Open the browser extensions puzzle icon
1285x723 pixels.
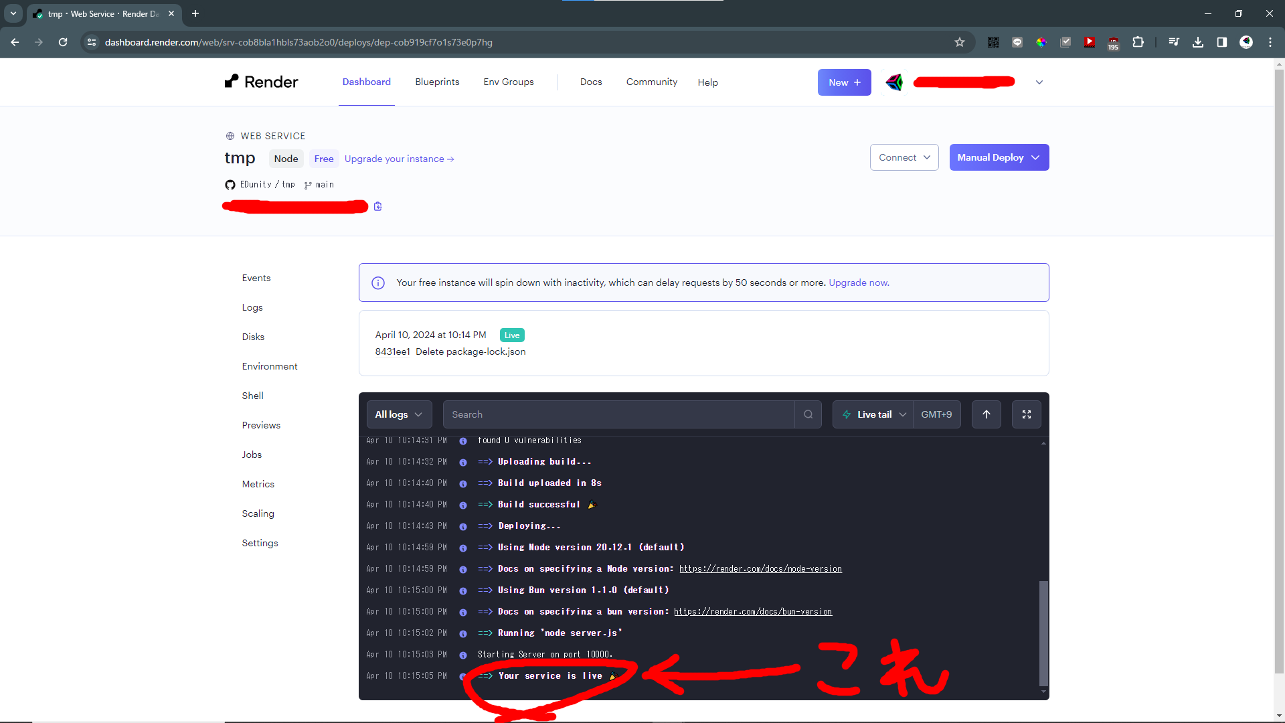click(x=1138, y=42)
